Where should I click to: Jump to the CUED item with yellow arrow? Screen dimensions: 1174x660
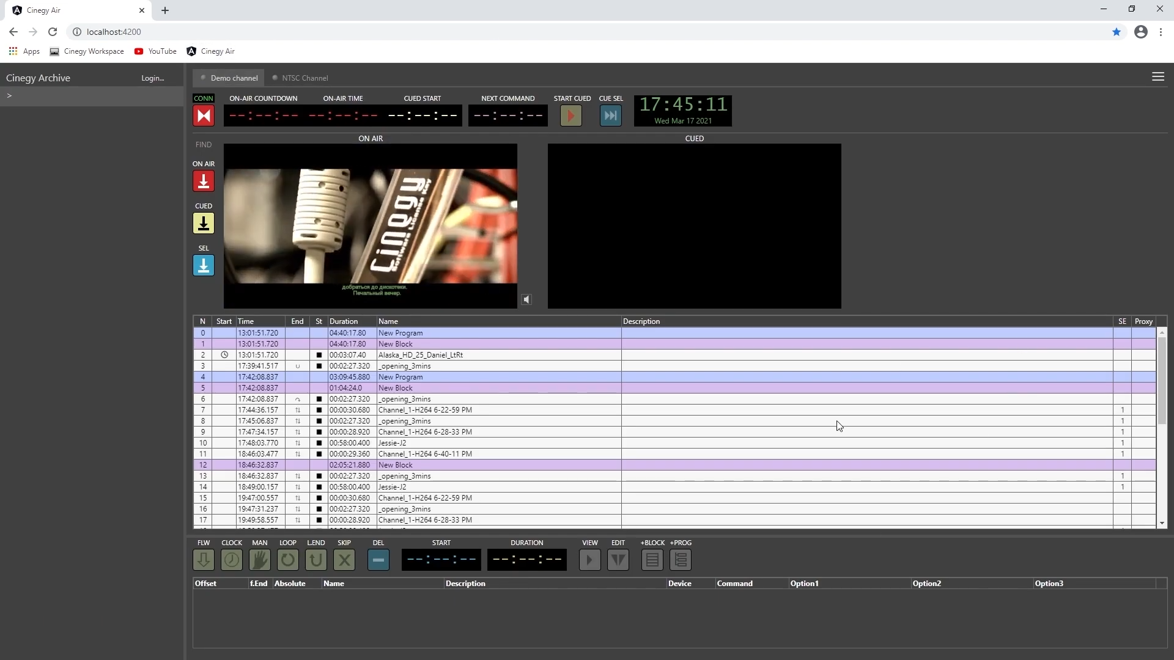click(204, 223)
